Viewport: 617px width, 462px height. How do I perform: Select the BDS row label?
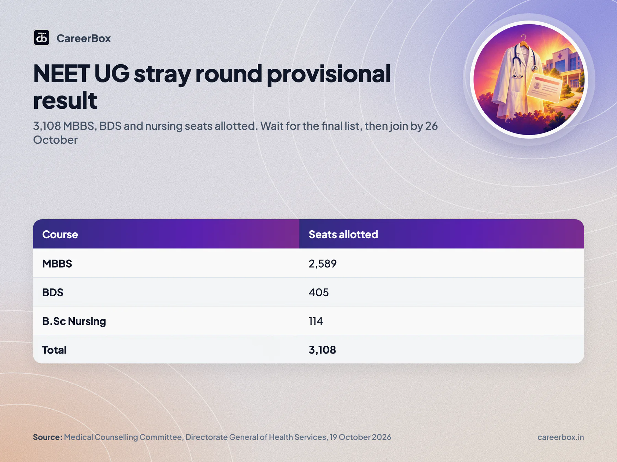pos(53,292)
